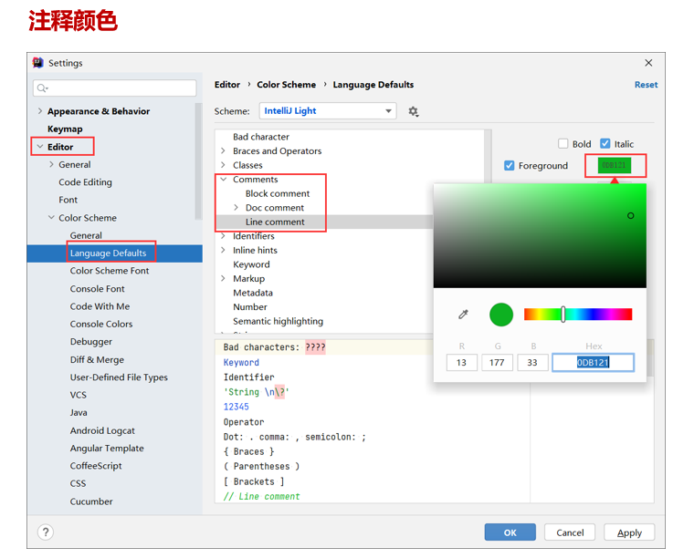Viewport: 694px width, 558px height.
Task: Click the color scheme gear icon
Action: (x=413, y=111)
